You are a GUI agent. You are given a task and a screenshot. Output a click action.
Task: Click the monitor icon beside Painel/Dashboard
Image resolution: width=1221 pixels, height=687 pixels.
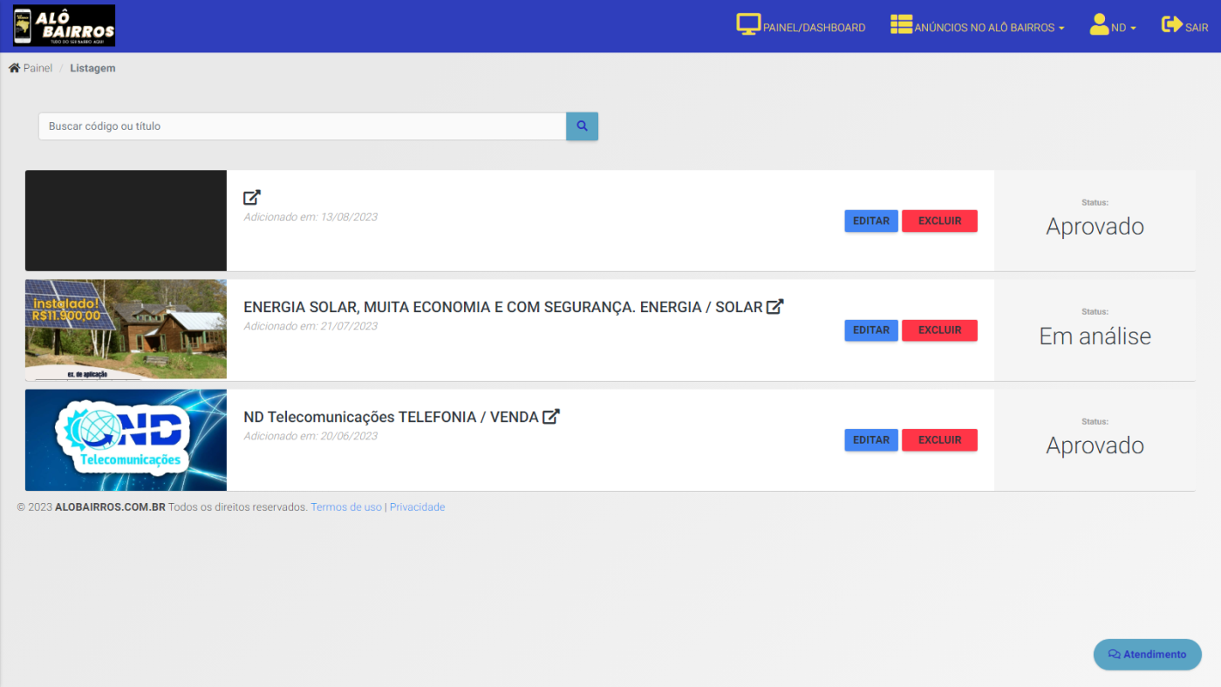[x=748, y=25]
